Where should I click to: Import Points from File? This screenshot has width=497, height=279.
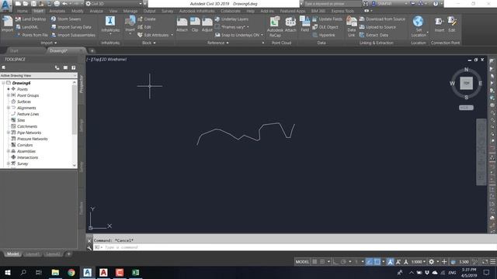point(32,35)
